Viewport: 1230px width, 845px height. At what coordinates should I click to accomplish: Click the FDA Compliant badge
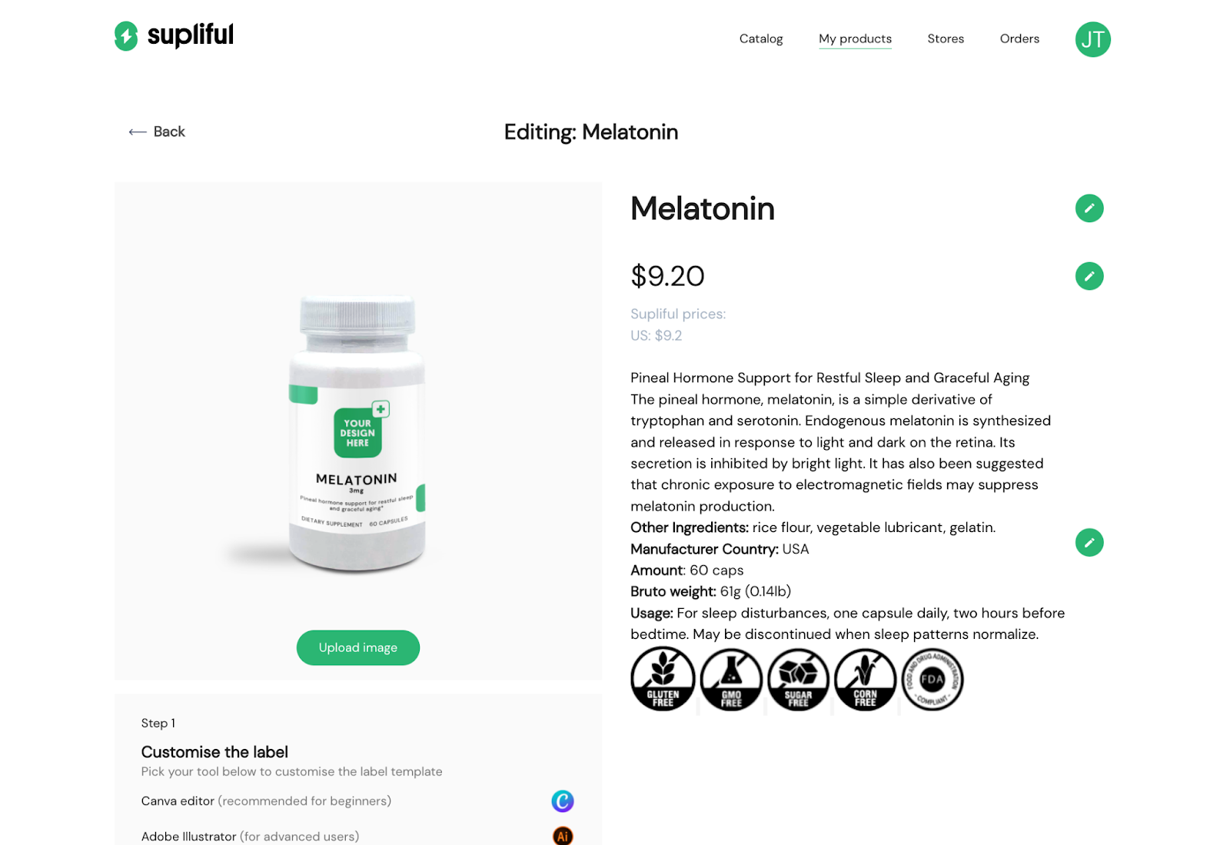932,679
